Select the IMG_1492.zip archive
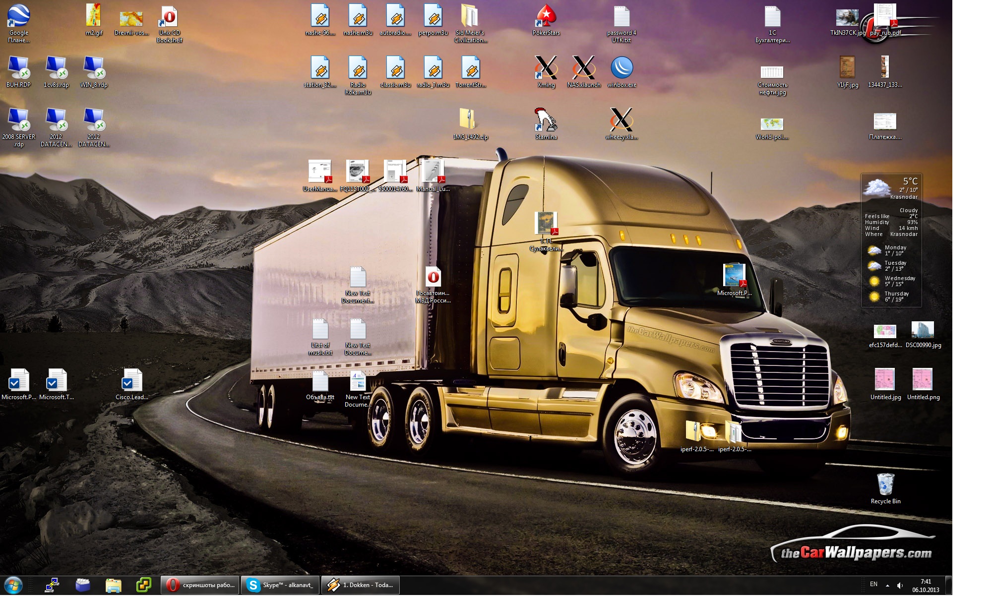Image resolution: width=992 pixels, height=597 pixels. [470, 124]
